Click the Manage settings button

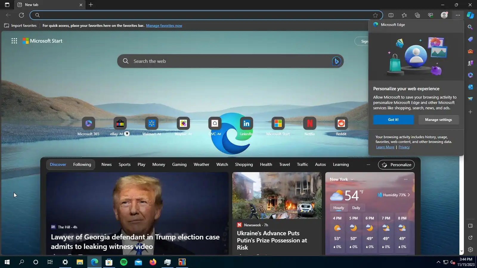(439, 120)
